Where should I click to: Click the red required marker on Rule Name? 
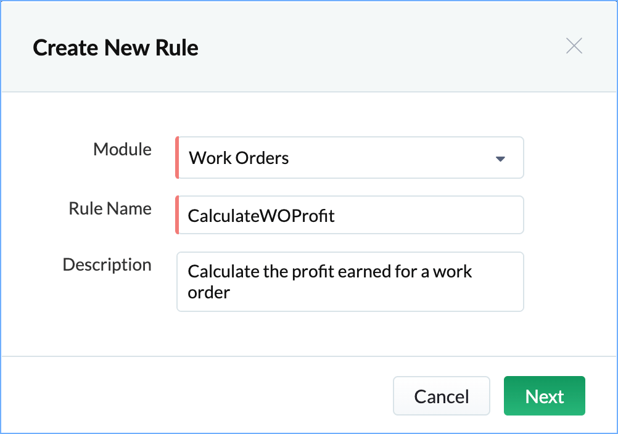pyautogui.click(x=177, y=215)
